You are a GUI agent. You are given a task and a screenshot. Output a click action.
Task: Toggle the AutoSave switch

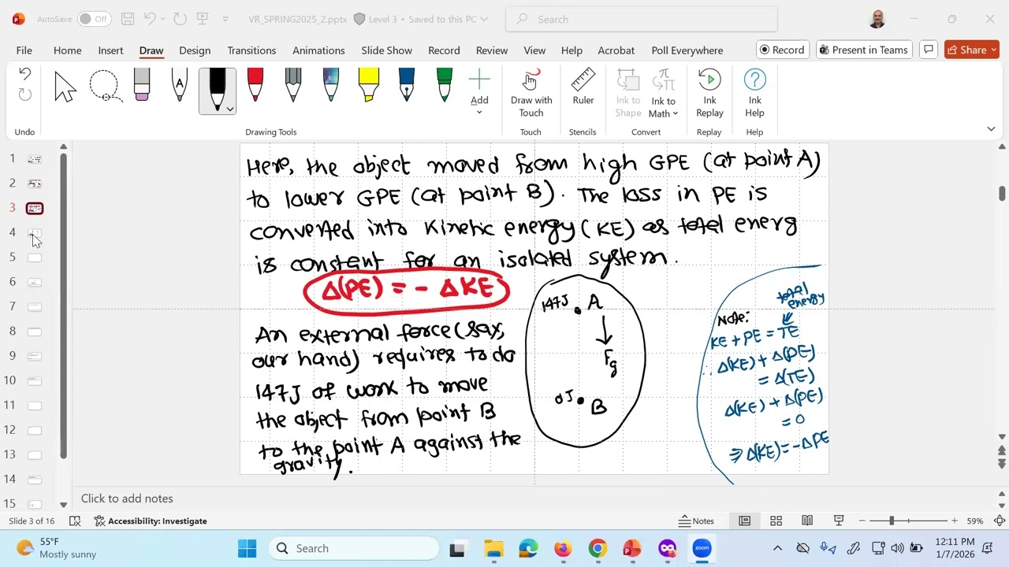[x=94, y=19]
